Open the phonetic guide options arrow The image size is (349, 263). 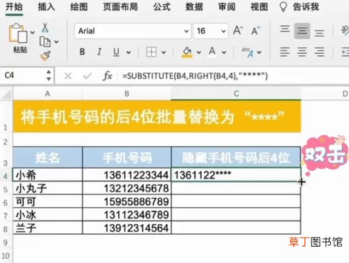tap(259, 53)
